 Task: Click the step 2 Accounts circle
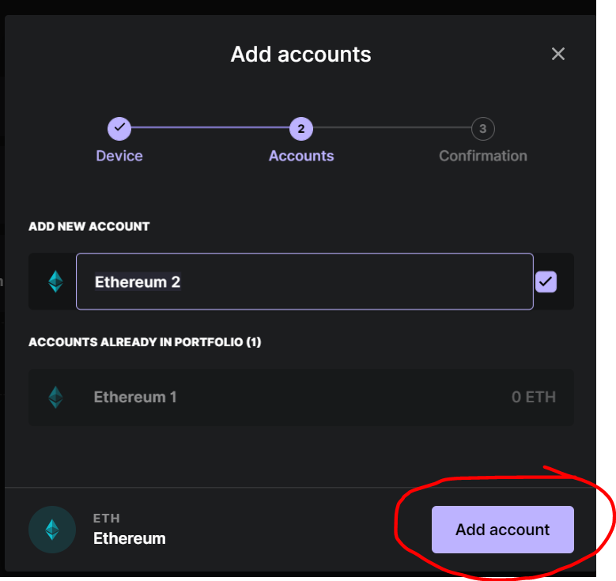click(x=301, y=129)
